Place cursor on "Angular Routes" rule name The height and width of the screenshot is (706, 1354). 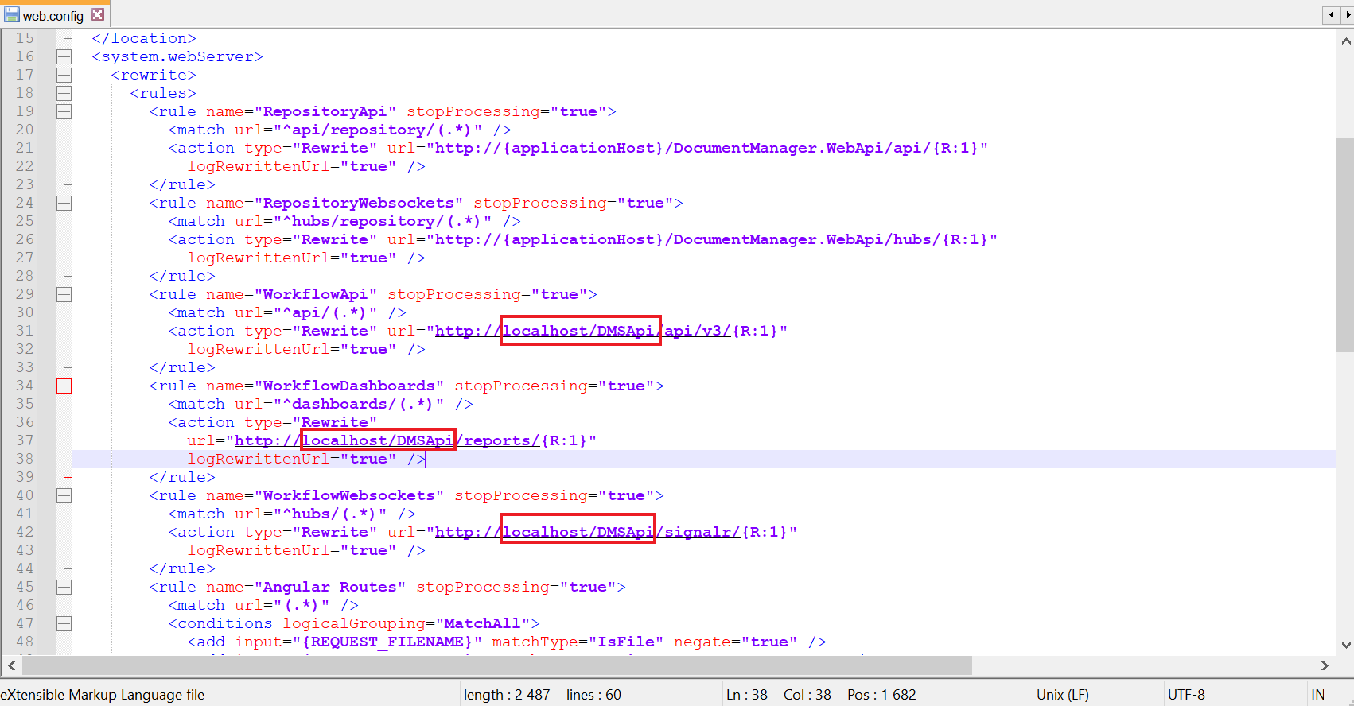click(329, 587)
